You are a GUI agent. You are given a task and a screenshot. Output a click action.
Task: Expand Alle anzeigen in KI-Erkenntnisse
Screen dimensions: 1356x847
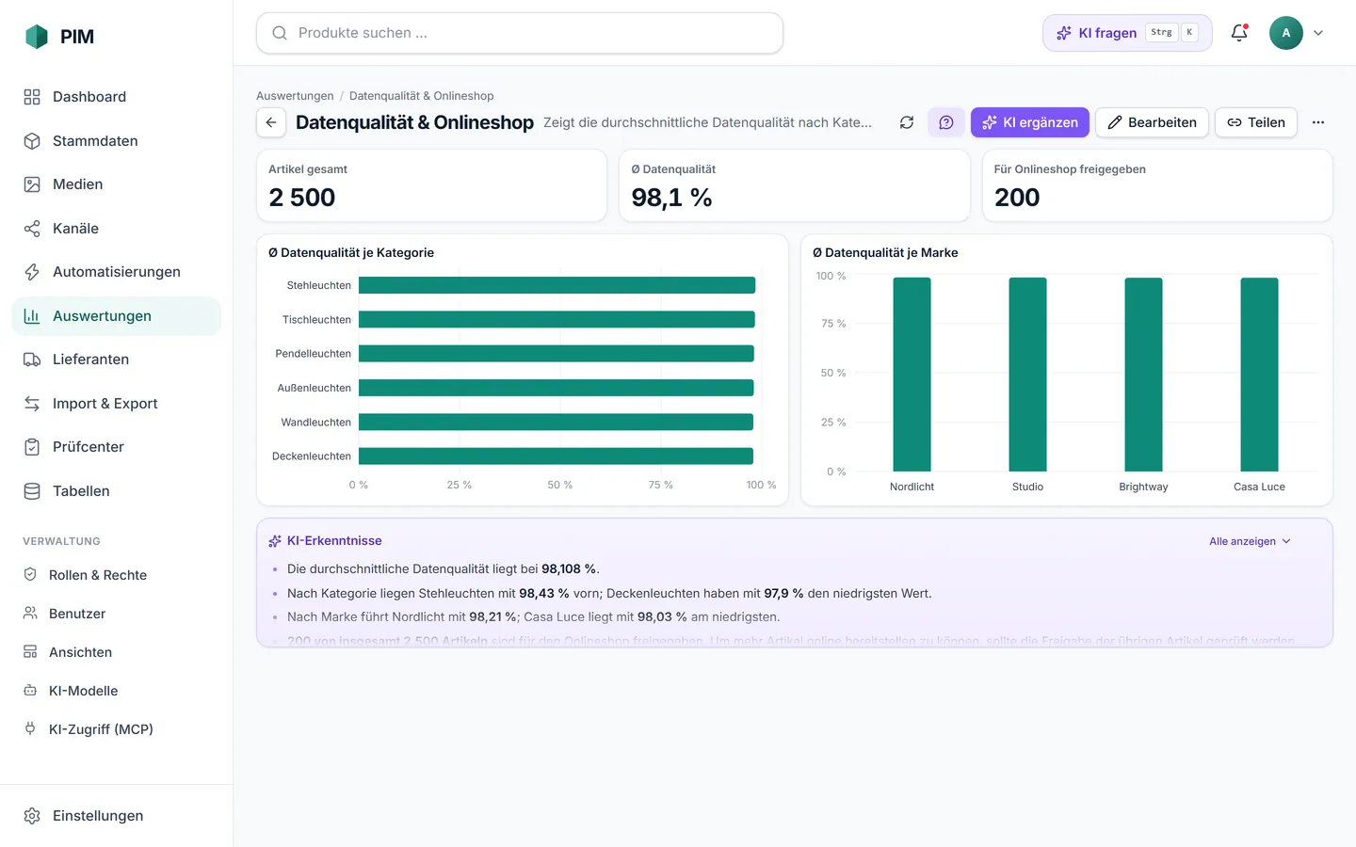tap(1250, 541)
